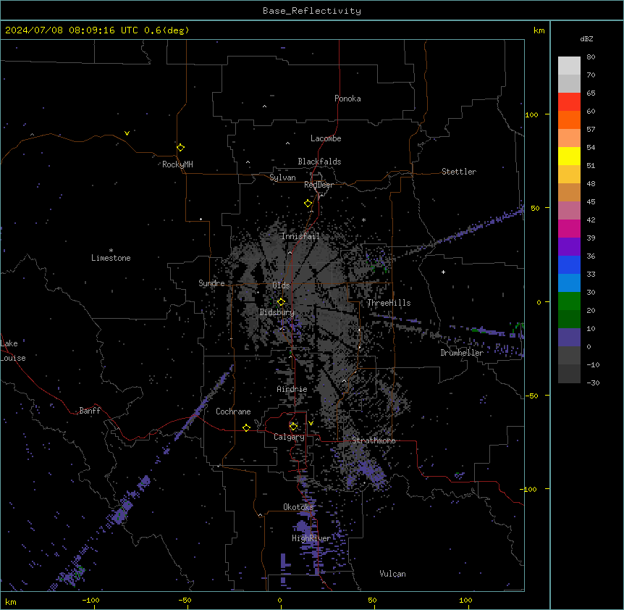
Task: Click the white 80-70 dBZ legend swatch
Action: coord(569,66)
